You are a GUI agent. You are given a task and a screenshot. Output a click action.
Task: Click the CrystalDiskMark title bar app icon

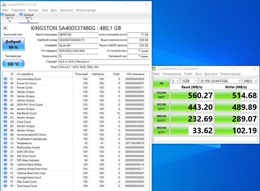(x=154, y=69)
